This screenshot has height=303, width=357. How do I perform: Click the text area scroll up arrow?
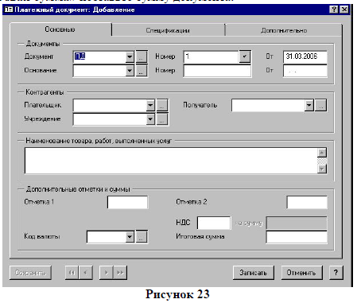[322, 153]
